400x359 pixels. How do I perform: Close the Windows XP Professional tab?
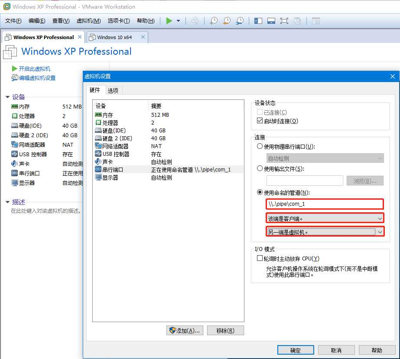[x=80, y=37]
